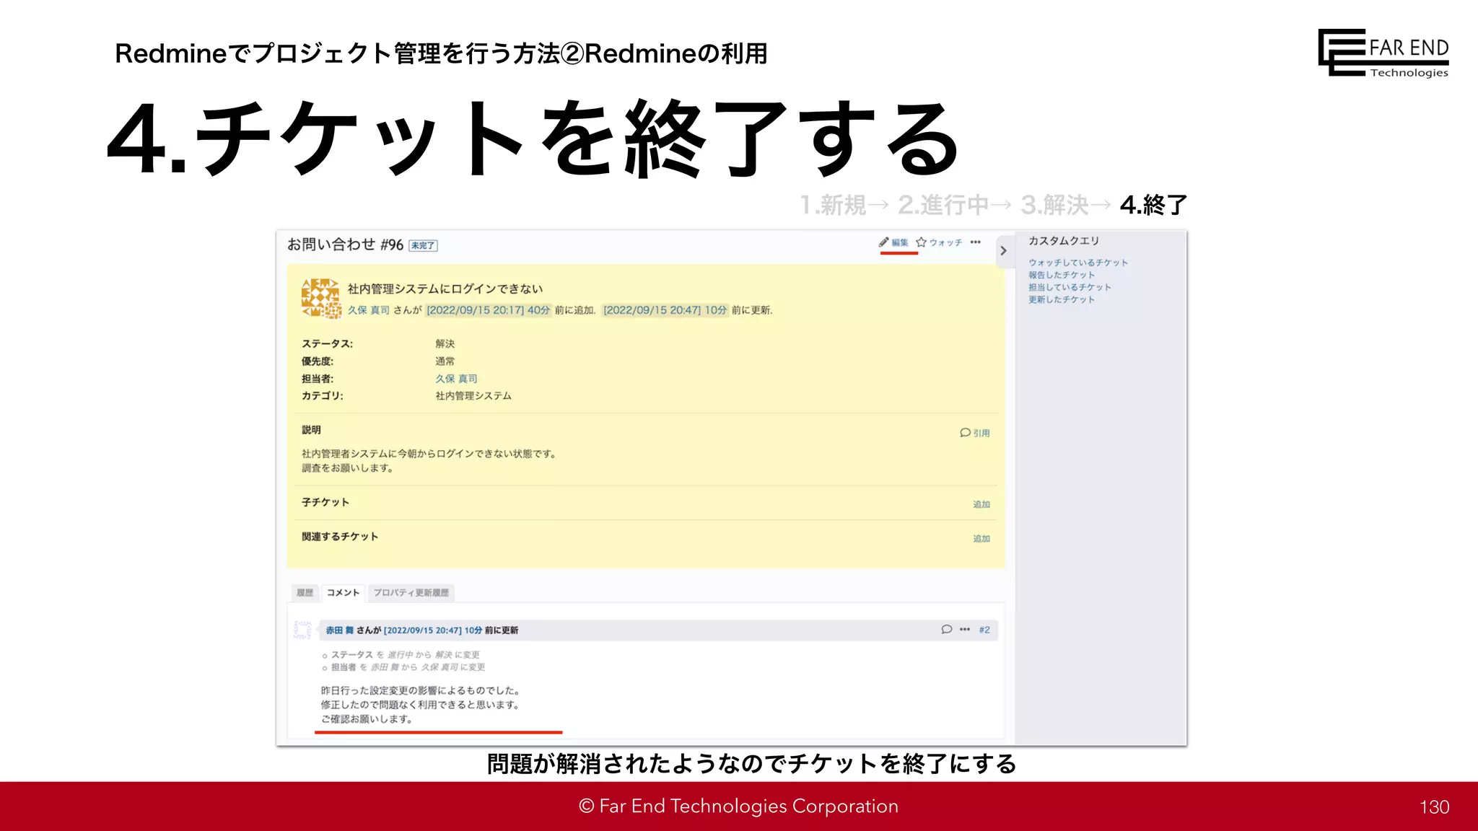This screenshot has width=1478, height=831.
Task: Click the 未完了 status badge
Action: 423,245
